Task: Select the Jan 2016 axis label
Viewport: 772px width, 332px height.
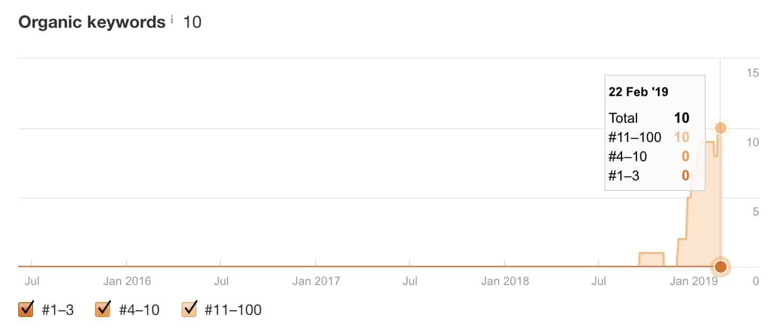Action: pyautogui.click(x=127, y=281)
